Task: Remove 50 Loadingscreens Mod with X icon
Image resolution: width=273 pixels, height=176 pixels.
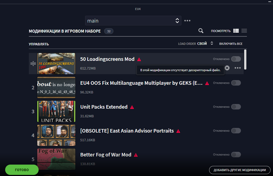Action: 227,68
